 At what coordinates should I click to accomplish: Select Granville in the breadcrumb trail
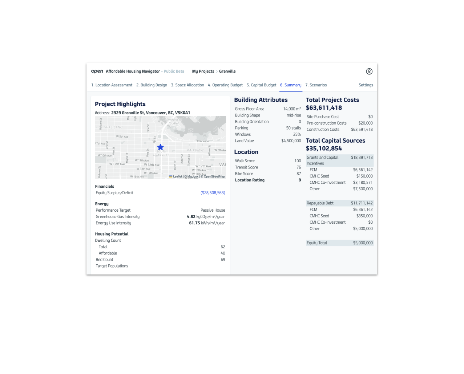pyautogui.click(x=227, y=71)
